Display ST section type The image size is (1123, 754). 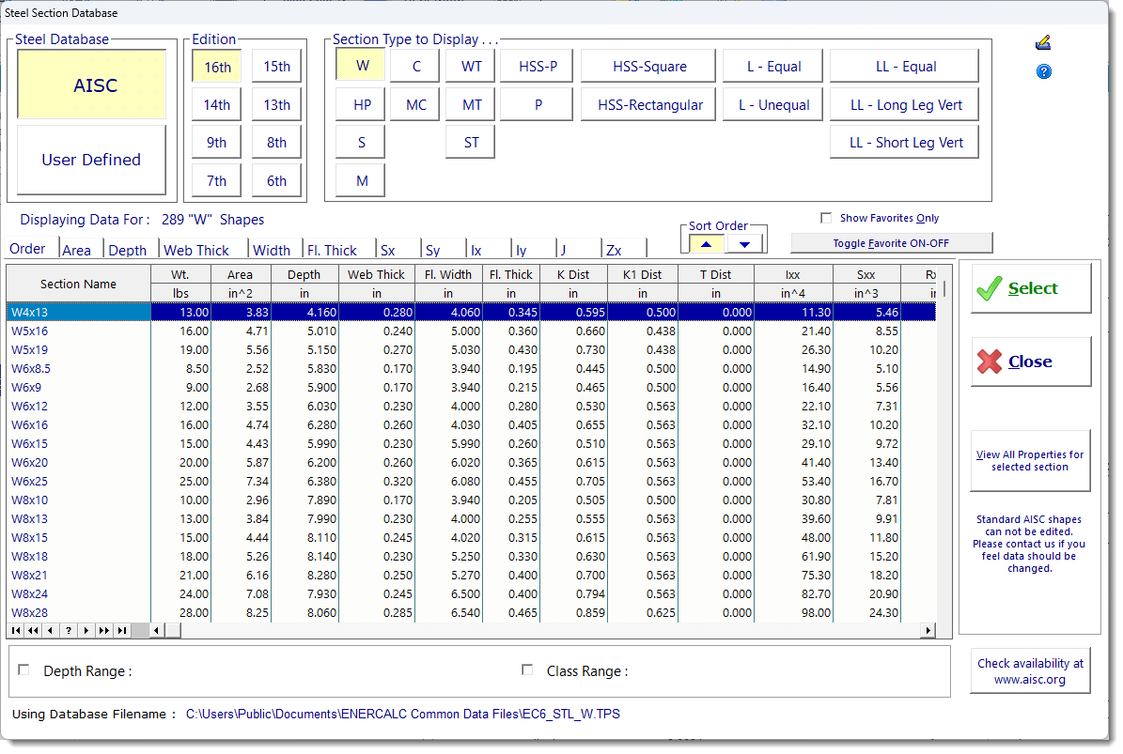471,143
